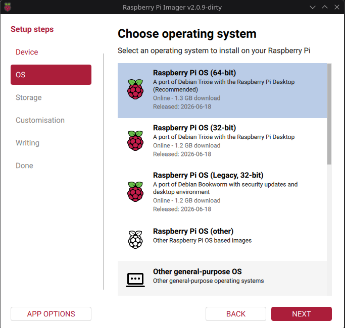The height and width of the screenshot is (328, 345).
Task: Open APP OPTIONS
Action: pyautogui.click(x=51, y=314)
